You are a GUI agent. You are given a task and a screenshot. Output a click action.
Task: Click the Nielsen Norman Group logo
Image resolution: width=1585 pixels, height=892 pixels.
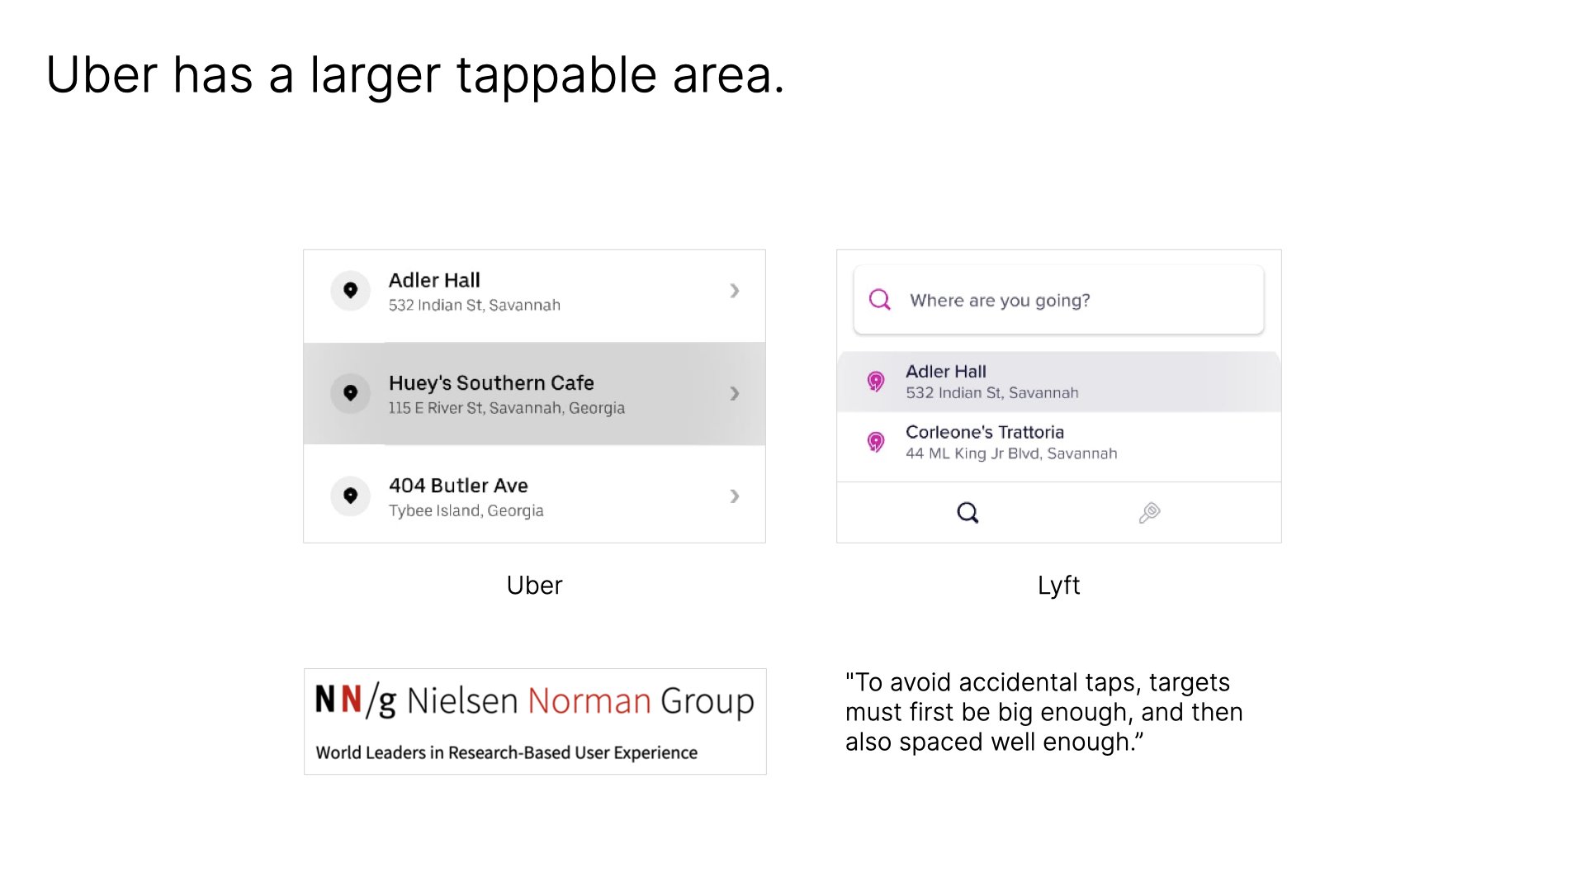pyautogui.click(x=535, y=721)
